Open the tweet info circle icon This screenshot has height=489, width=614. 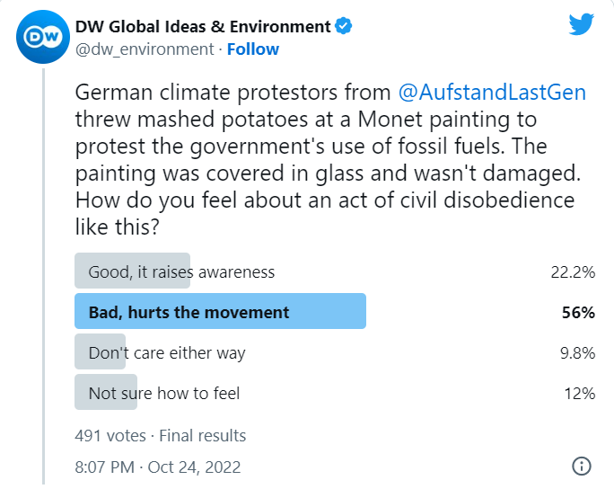pyautogui.click(x=581, y=466)
